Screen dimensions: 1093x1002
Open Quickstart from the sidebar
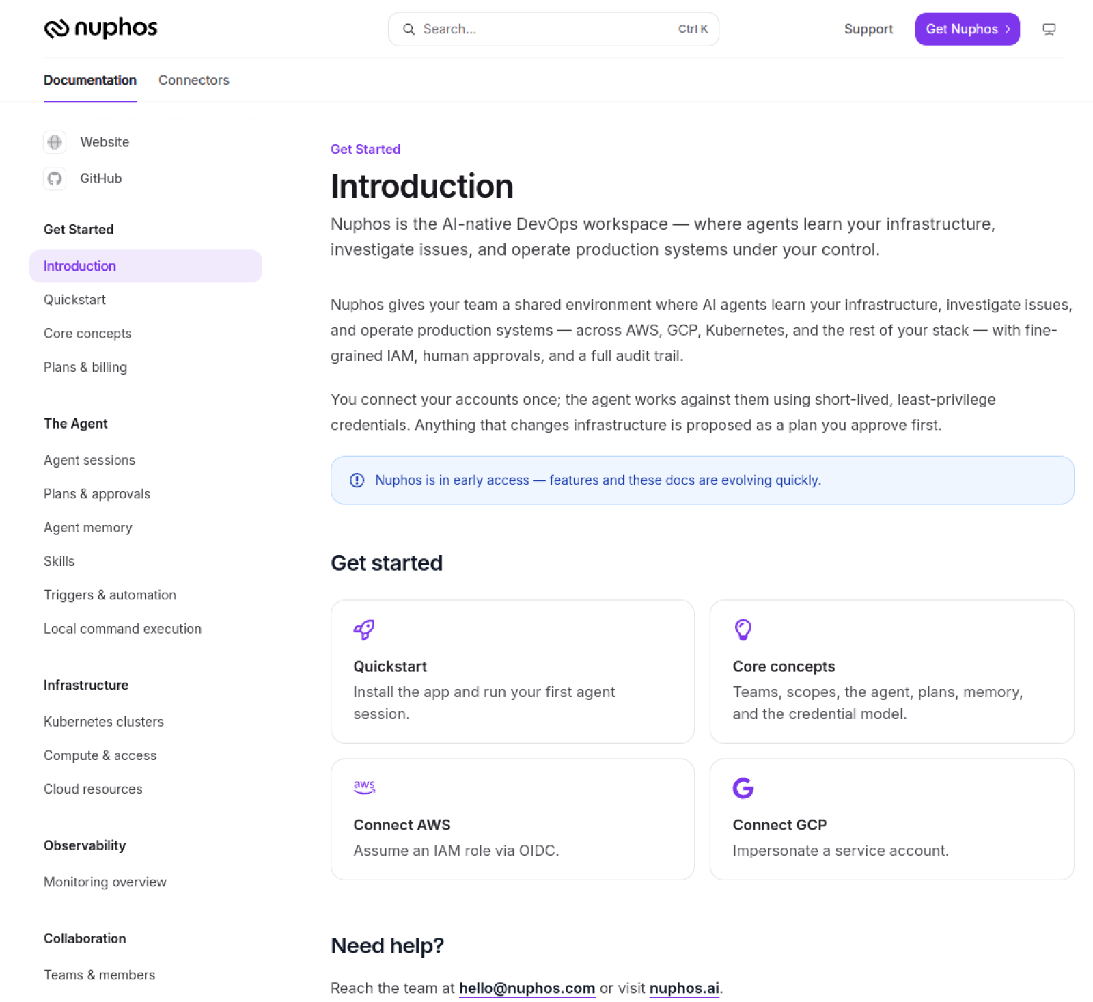[74, 299]
